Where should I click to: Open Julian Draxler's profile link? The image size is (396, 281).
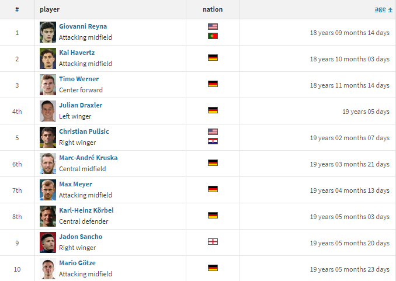pyautogui.click(x=81, y=105)
